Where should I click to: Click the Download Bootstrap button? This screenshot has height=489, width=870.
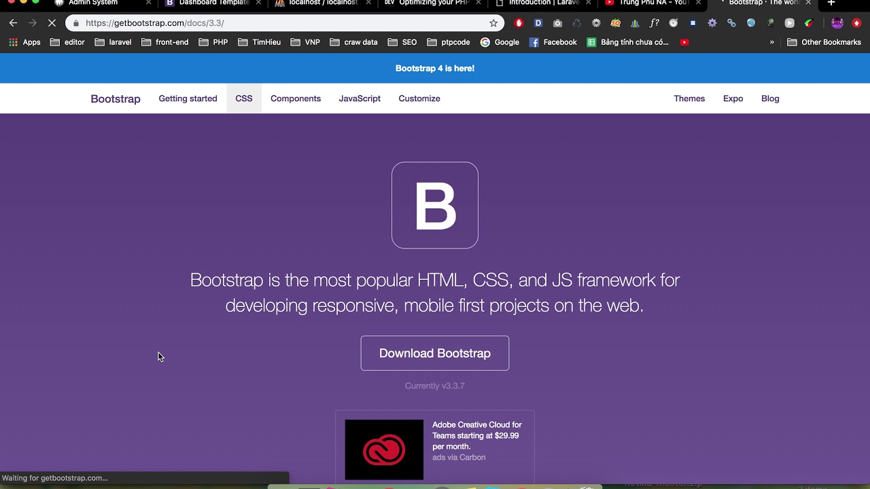[x=435, y=353]
